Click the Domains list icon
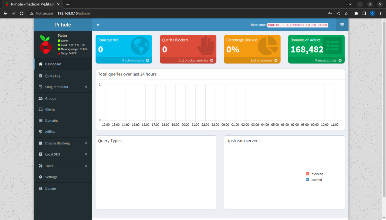Screen dimensions: 386x220 (x=41, y=121)
